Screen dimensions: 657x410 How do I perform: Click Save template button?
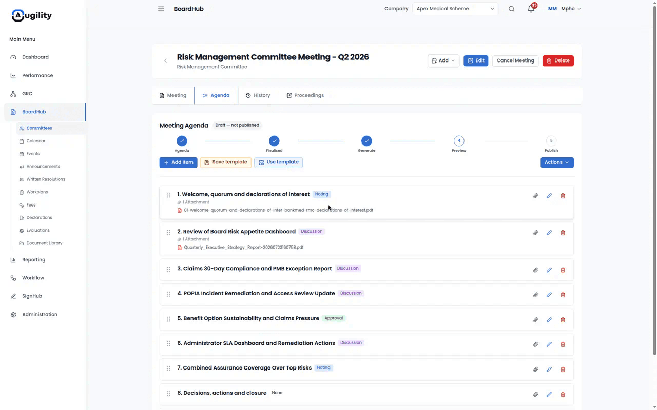coord(226,162)
